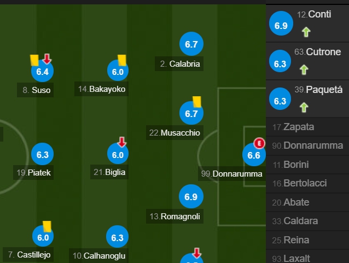The height and width of the screenshot is (263, 349).
Task: Select bench player 25.Reina
Action: coord(307,240)
